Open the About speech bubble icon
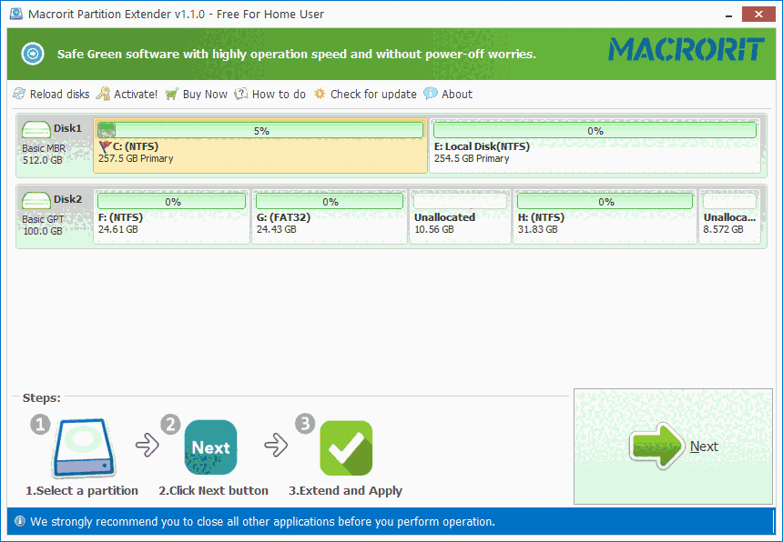783x542 pixels. (x=429, y=94)
